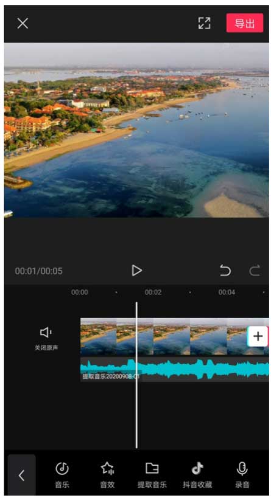
Task: Enter fullscreen preview mode
Action: 204,23
